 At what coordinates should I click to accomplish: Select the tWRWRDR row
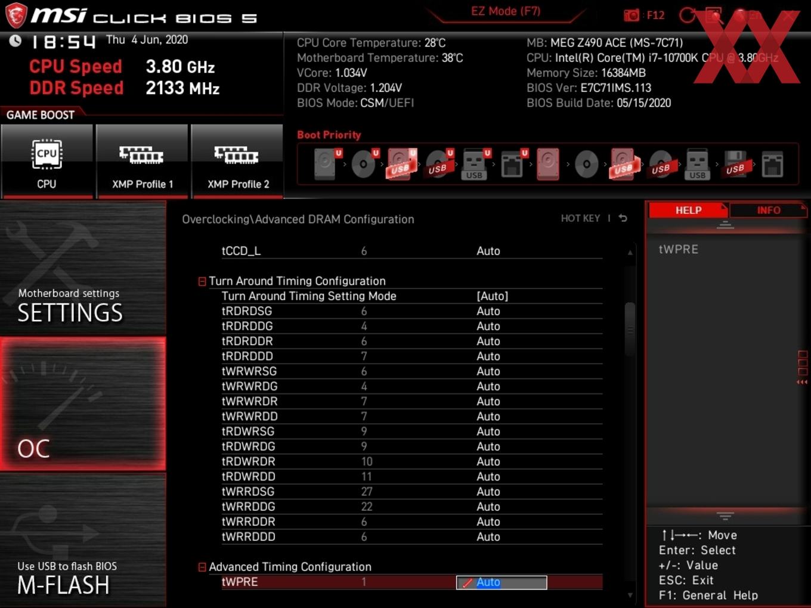click(x=411, y=401)
